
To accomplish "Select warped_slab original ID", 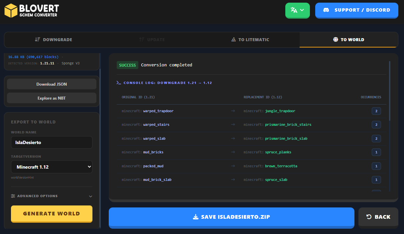I will [154, 138].
